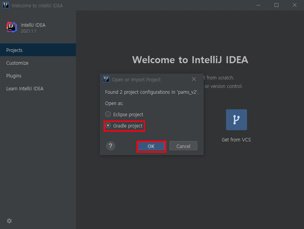Click the 'Welcome to IntelliJ IDEA' heading
Viewport: 304px width, 229px height.
click(x=190, y=60)
